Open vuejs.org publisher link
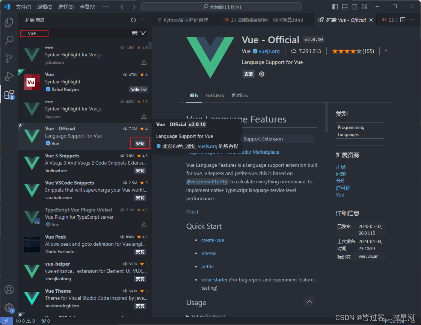The image size is (421, 325). [269, 51]
